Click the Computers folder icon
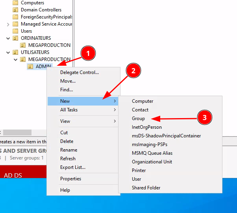The height and width of the screenshot is (213, 237). point(16,3)
